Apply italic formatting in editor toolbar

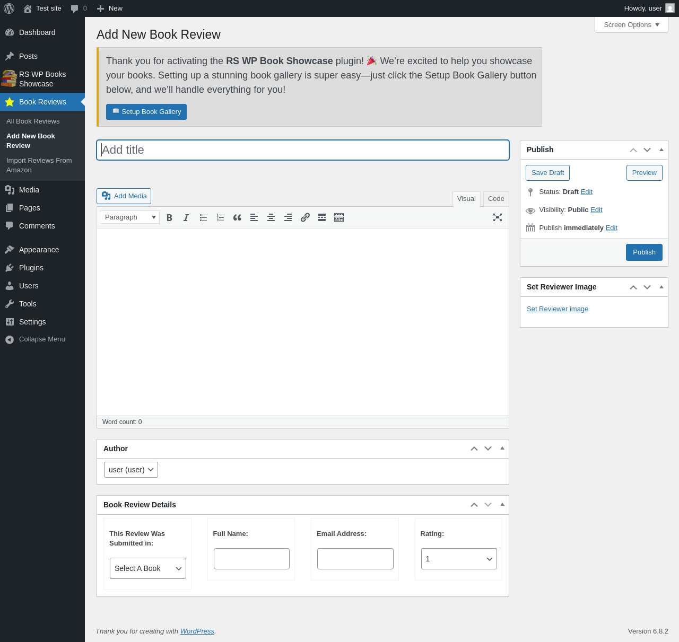point(186,217)
